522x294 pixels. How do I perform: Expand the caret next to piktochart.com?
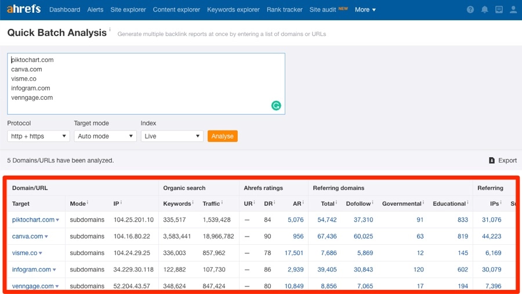pos(57,220)
